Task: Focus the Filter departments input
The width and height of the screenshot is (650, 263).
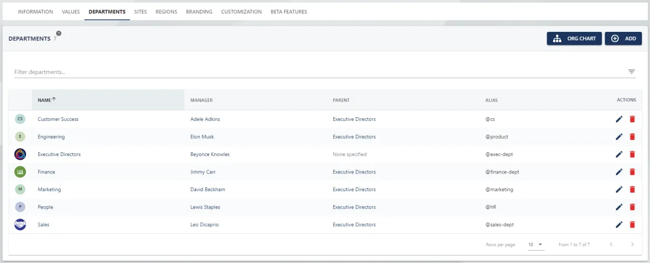Action: [x=320, y=72]
